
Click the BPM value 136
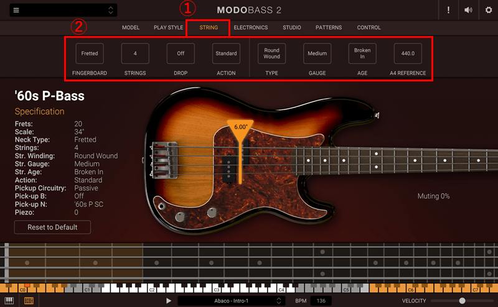coord(321,301)
